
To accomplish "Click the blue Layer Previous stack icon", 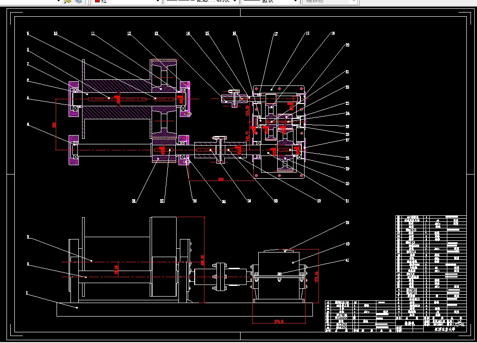I will coord(78,1).
